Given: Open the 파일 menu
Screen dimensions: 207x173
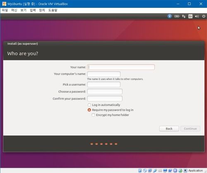Looking at the screenshot, I should tap(5, 10).
